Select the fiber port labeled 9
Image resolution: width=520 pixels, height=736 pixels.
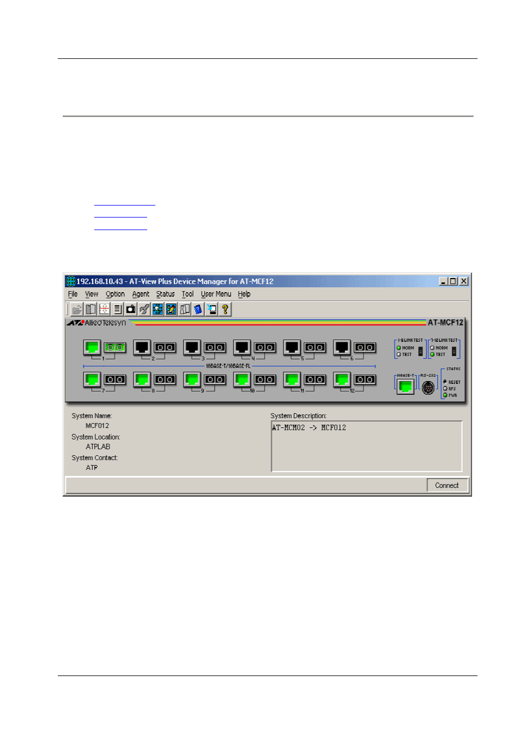tap(215, 379)
